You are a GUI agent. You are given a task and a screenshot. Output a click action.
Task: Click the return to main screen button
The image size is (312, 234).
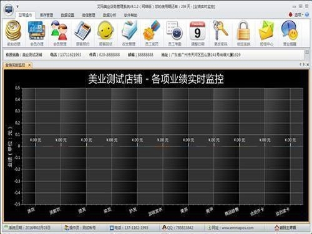coord(285,228)
